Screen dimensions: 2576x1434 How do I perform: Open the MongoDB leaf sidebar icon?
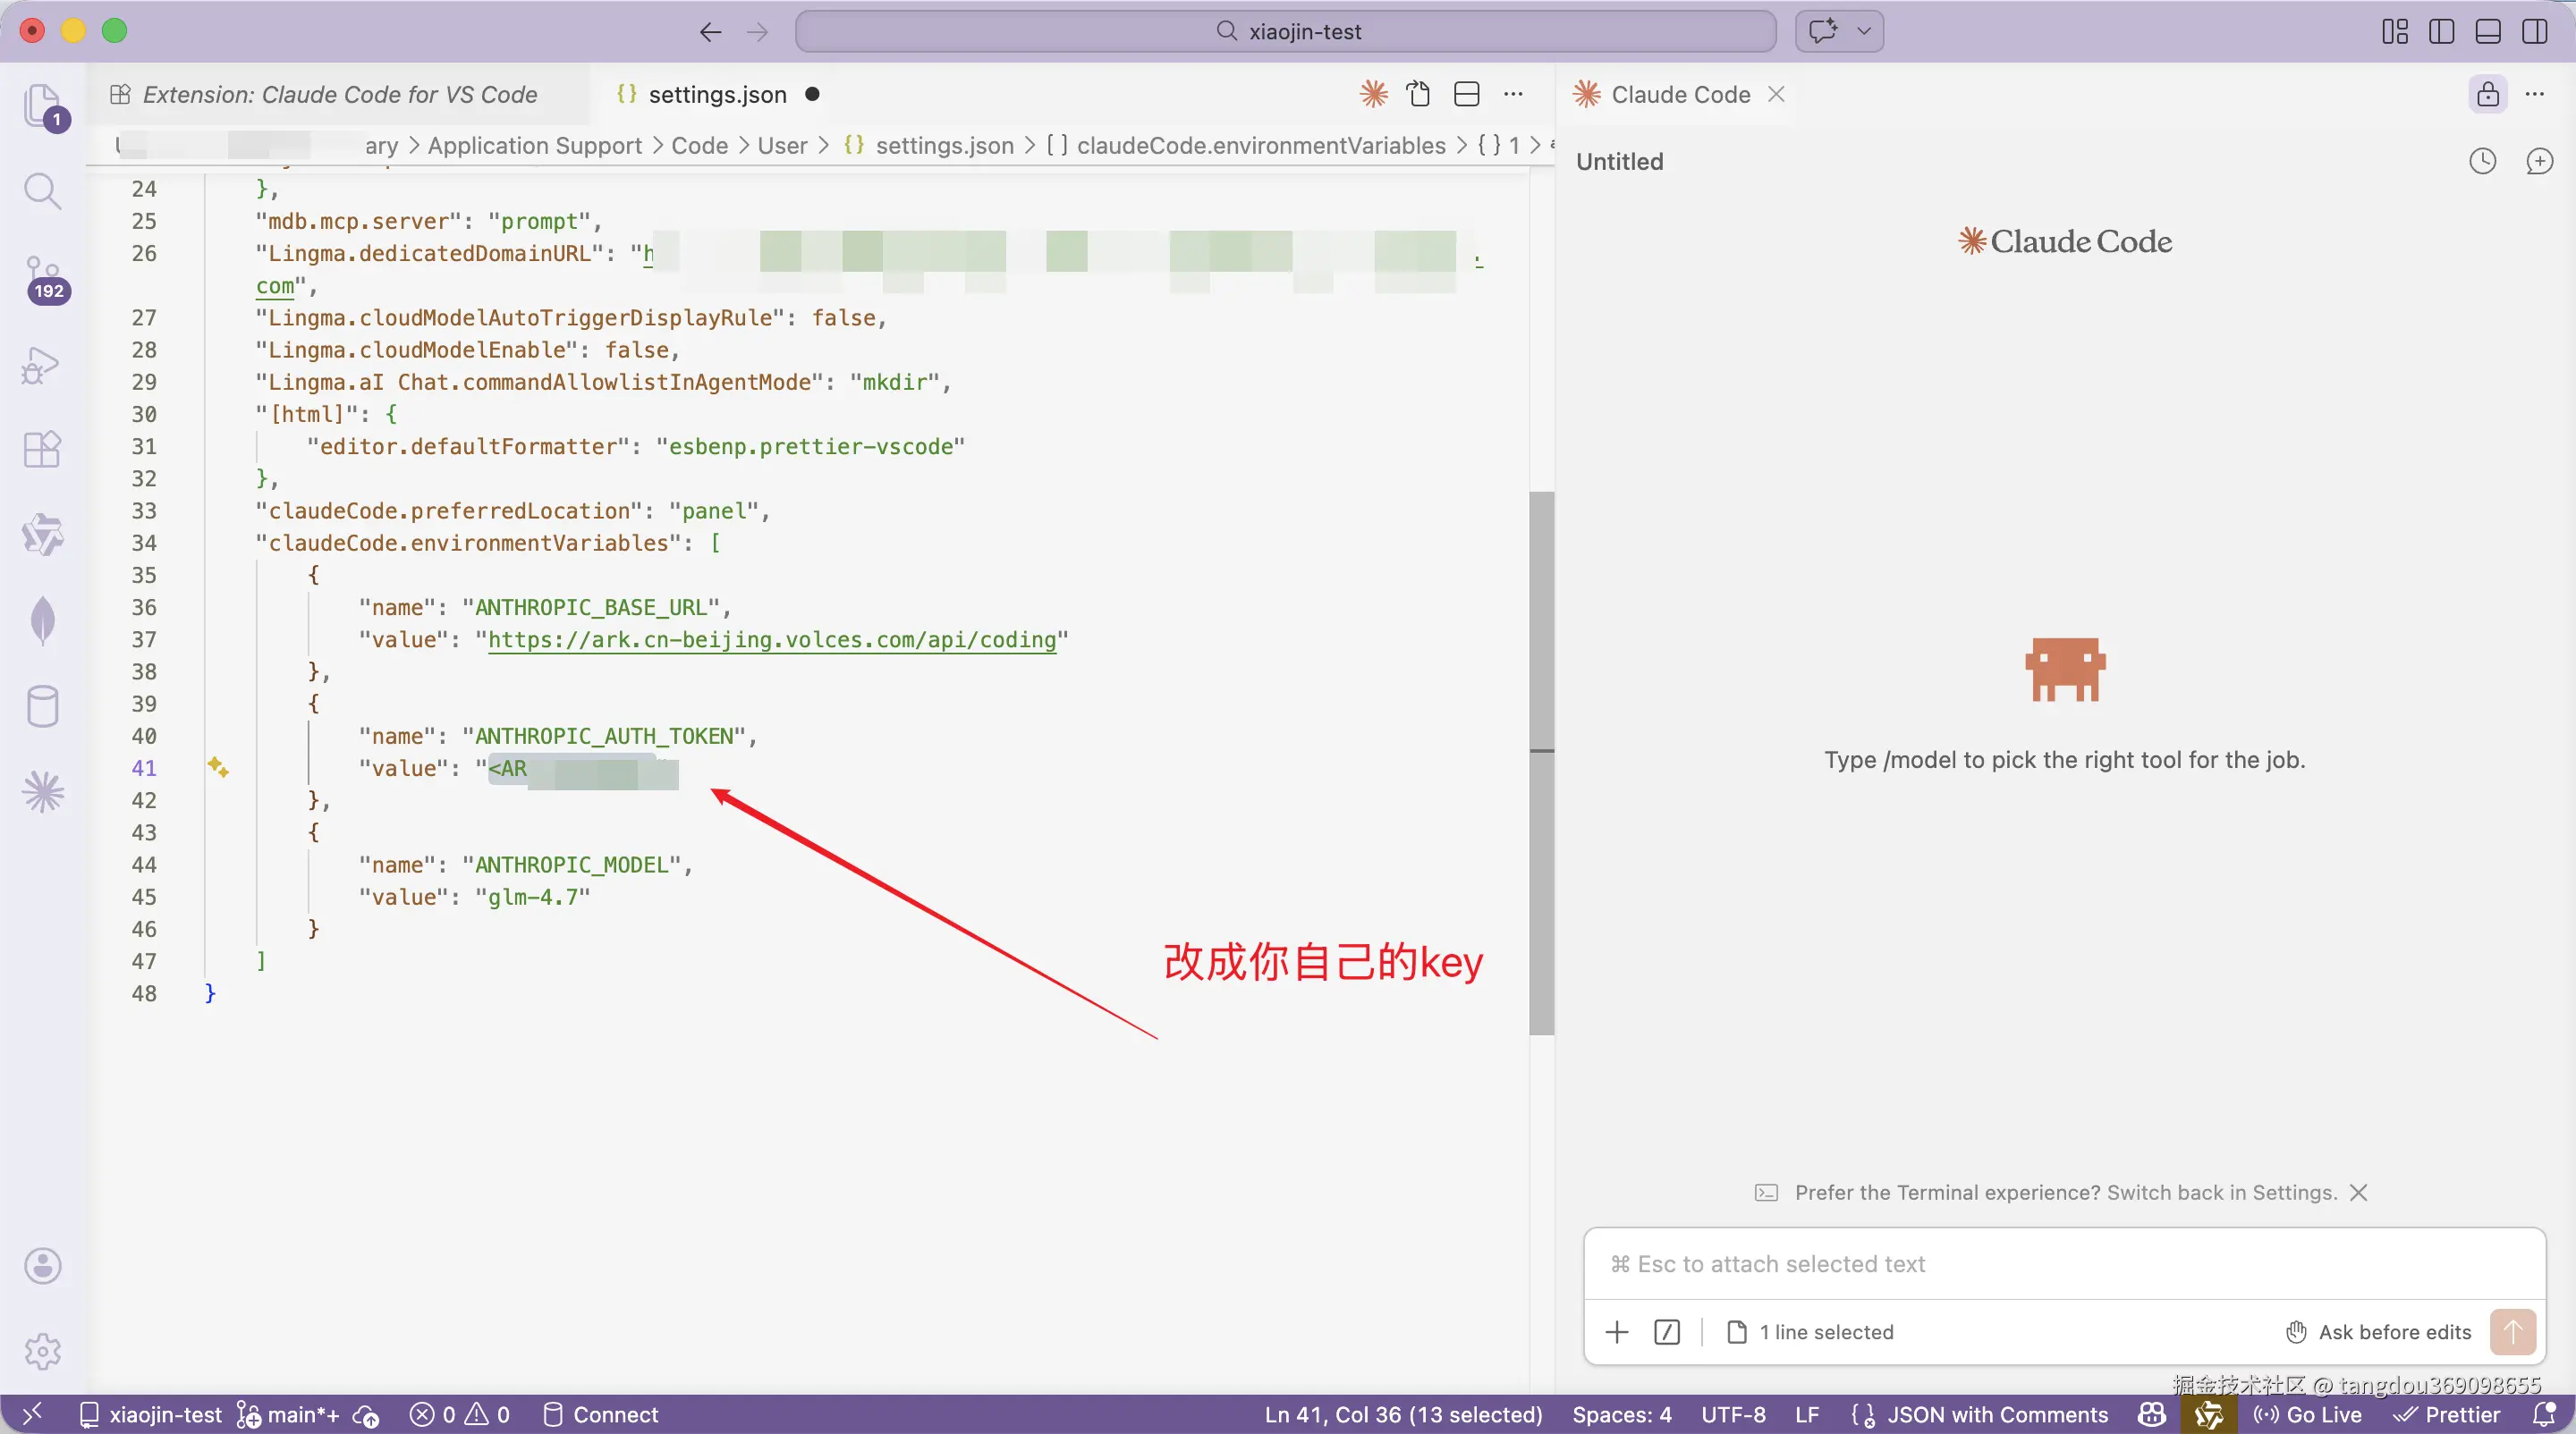(42, 620)
